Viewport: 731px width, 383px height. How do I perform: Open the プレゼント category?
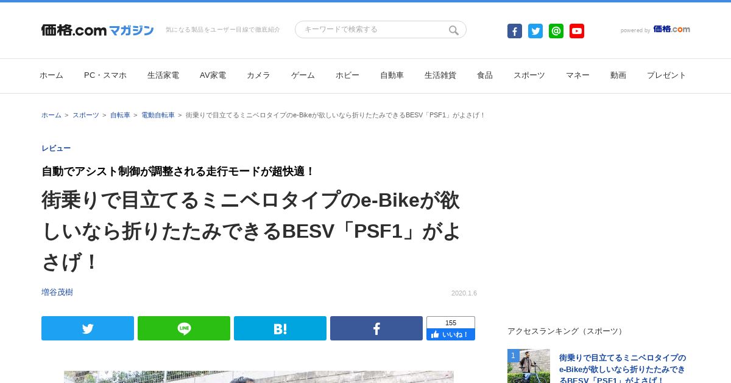click(666, 75)
